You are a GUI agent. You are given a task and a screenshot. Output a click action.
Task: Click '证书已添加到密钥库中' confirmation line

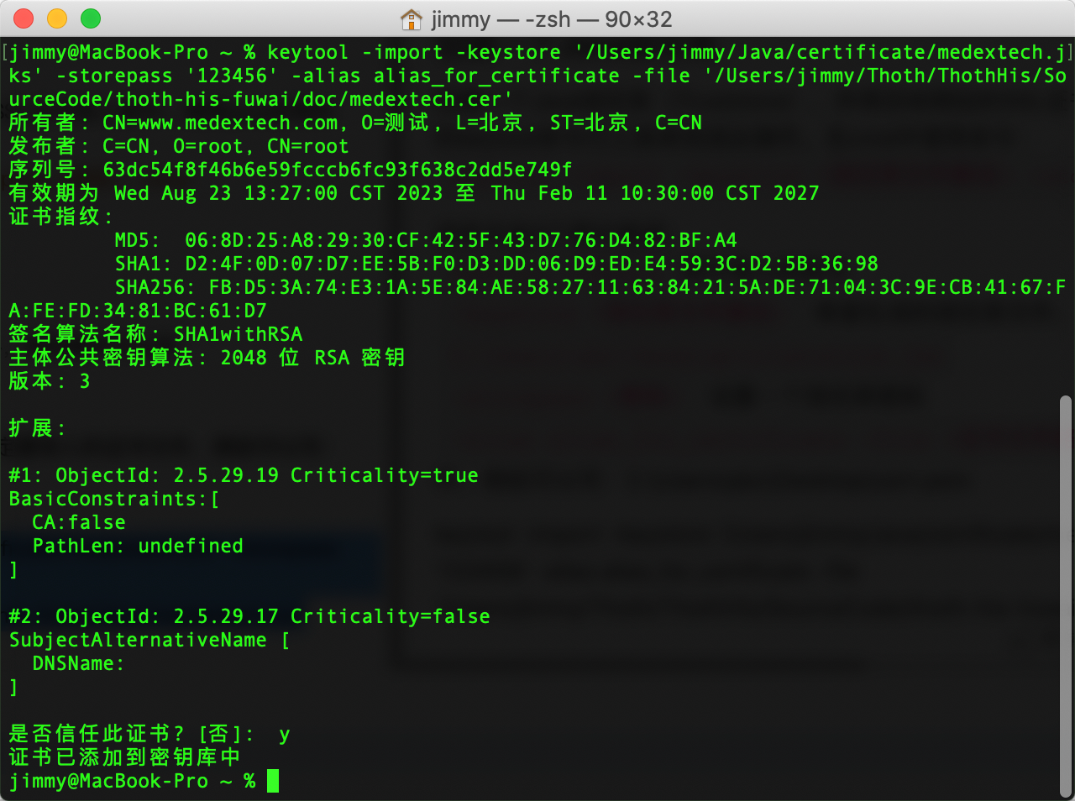click(125, 757)
